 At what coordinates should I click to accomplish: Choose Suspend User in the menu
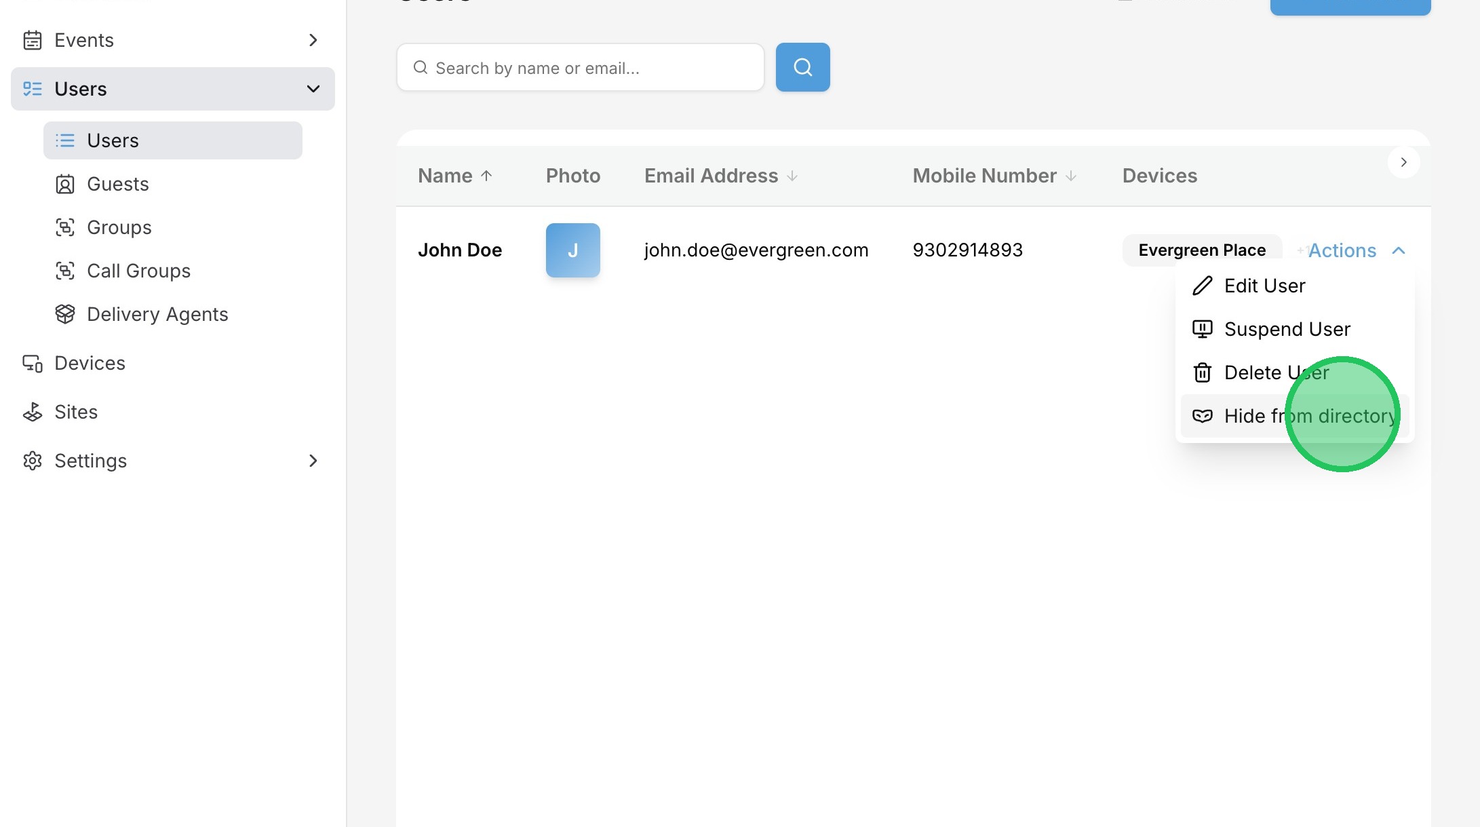tap(1286, 329)
